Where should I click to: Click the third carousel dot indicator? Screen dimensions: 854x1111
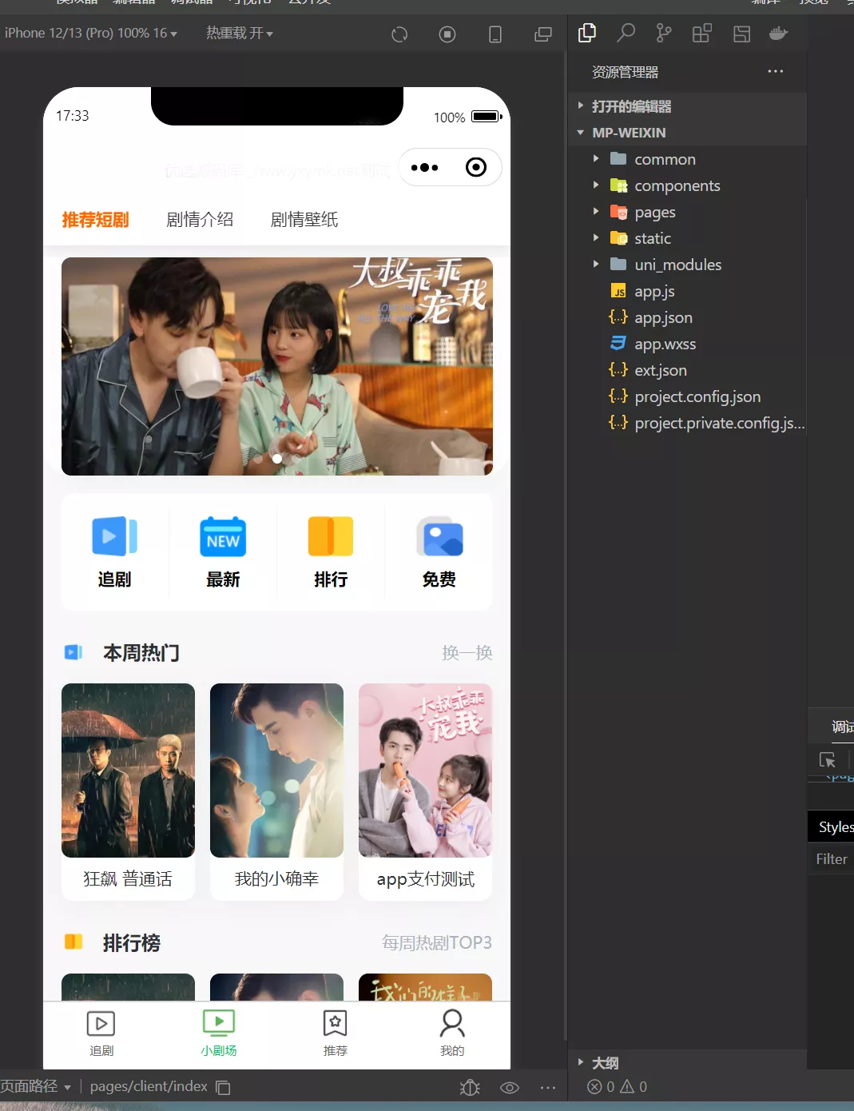click(x=296, y=459)
